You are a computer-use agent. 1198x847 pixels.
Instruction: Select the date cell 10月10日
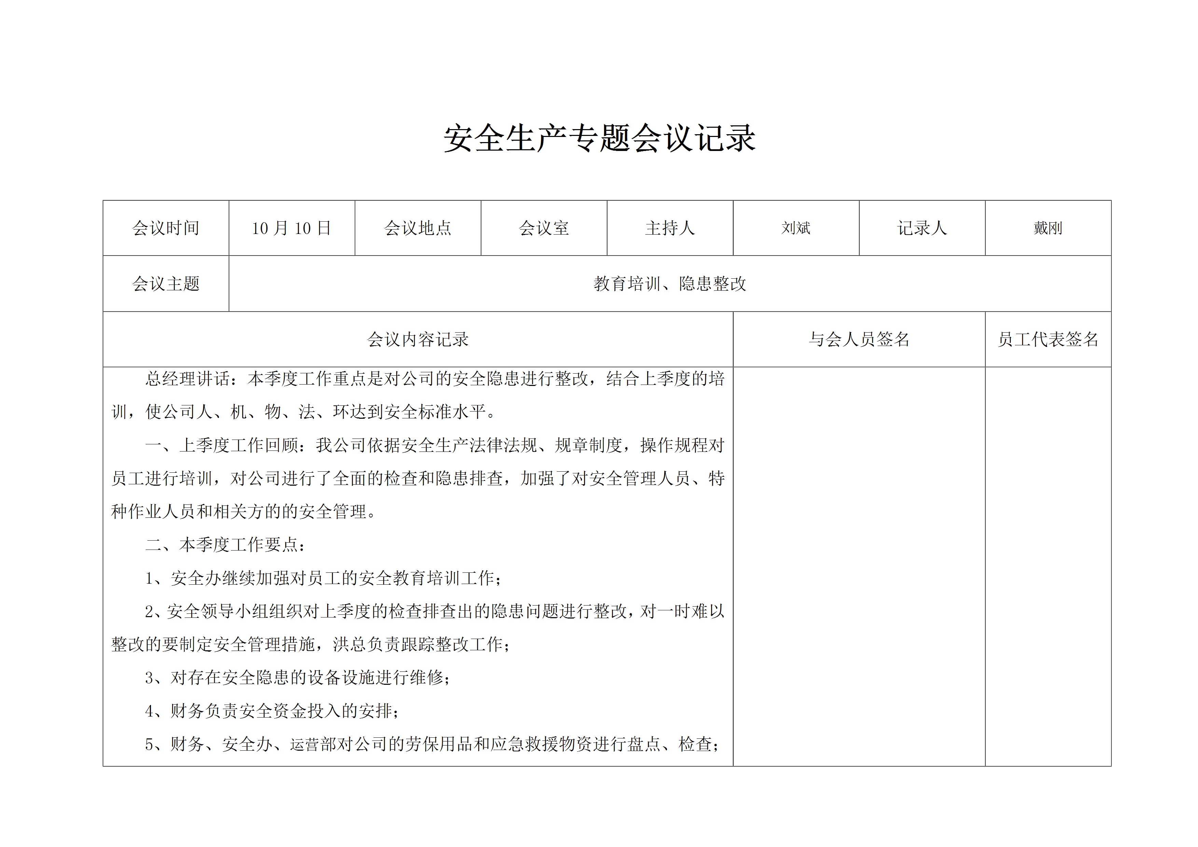pyautogui.click(x=291, y=228)
